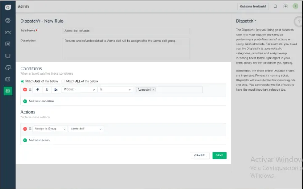The image size is (303, 189).
Task: Expand the Product field dropdown
Action: pos(79,89)
